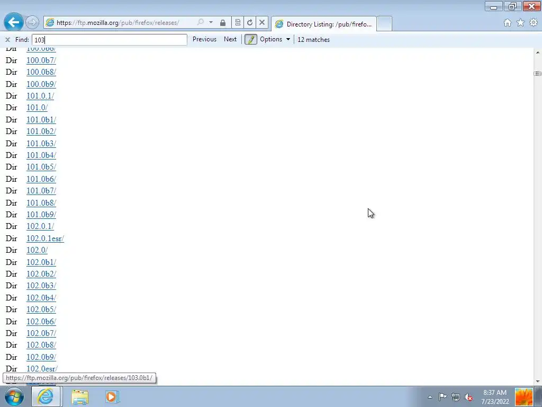This screenshot has height=407, width=542.
Task: Open the 101.0b4/ directory link
Action: pyautogui.click(x=41, y=155)
